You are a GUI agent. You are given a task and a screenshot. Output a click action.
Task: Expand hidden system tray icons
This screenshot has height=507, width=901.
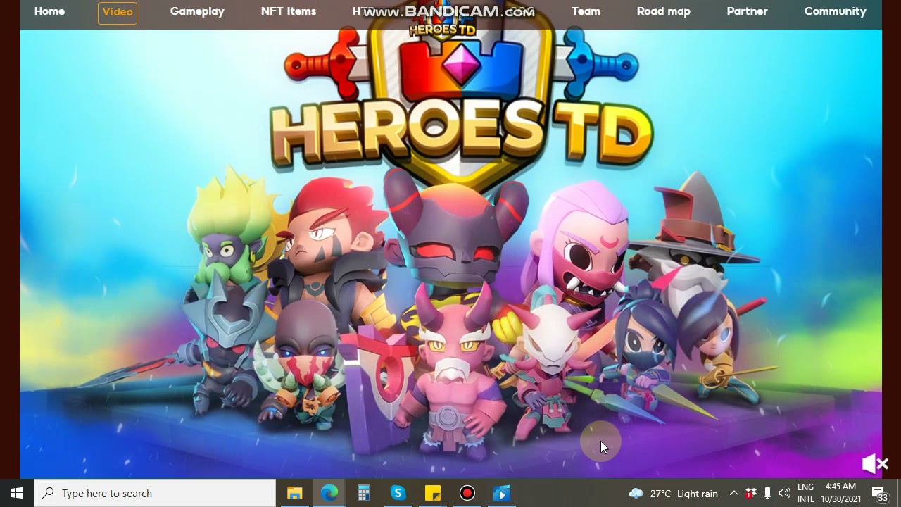[x=733, y=494]
